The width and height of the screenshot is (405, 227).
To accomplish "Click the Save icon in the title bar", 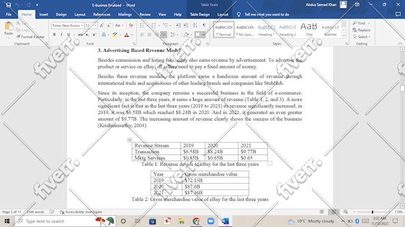I will click(x=8, y=5).
